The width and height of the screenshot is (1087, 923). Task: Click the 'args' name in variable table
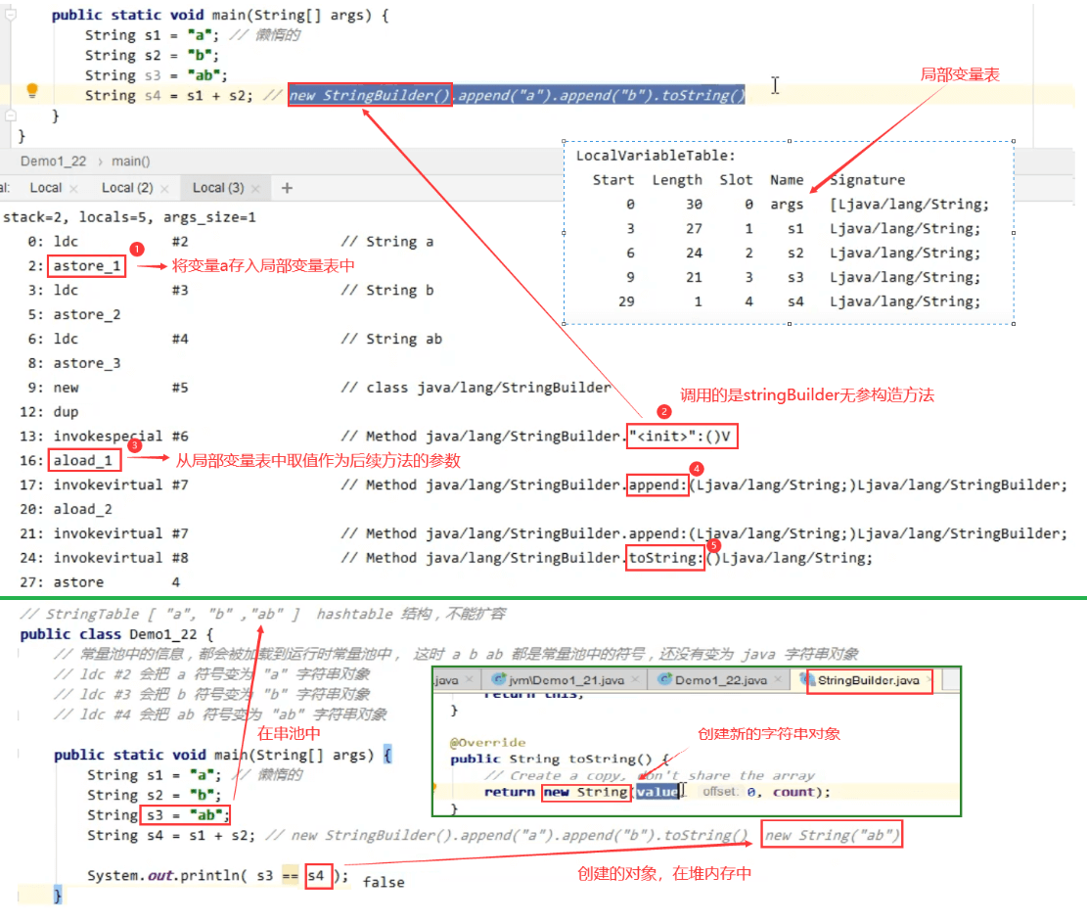point(787,204)
